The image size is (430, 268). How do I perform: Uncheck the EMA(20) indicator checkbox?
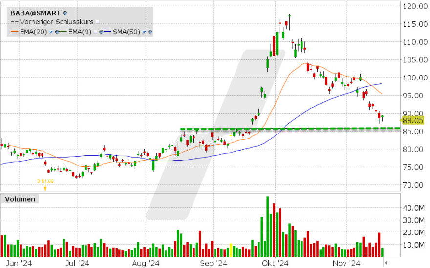(51, 32)
